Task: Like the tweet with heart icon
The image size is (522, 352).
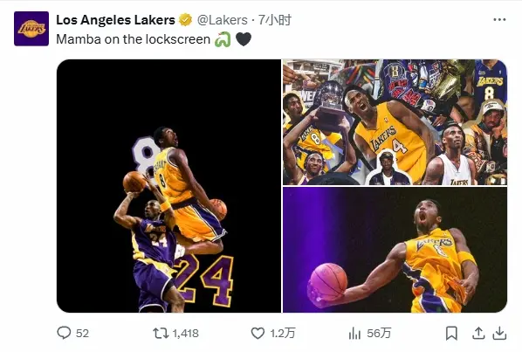Action: click(258, 333)
